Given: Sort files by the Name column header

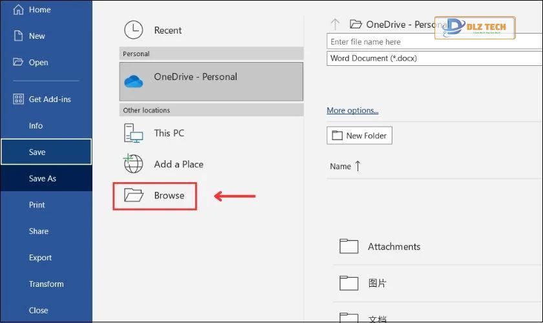Looking at the screenshot, I should pos(341,167).
